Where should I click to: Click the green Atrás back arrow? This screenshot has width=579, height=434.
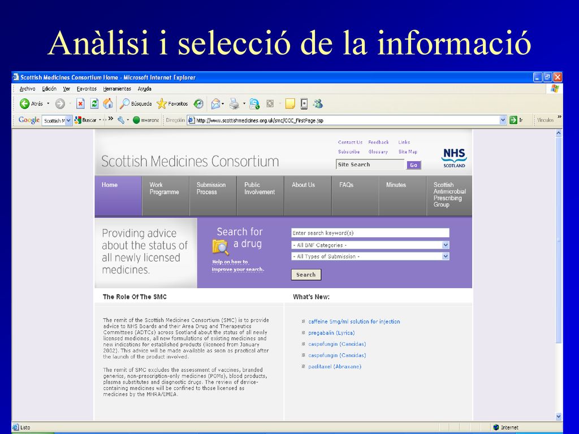24,104
